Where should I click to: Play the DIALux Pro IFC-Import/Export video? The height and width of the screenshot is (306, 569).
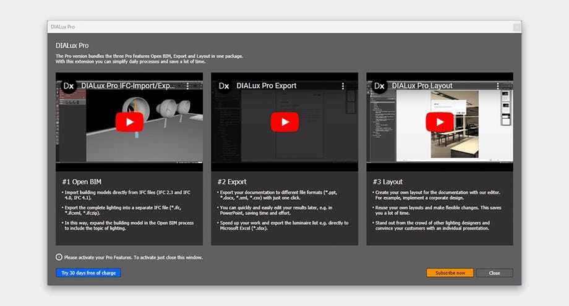click(x=129, y=122)
